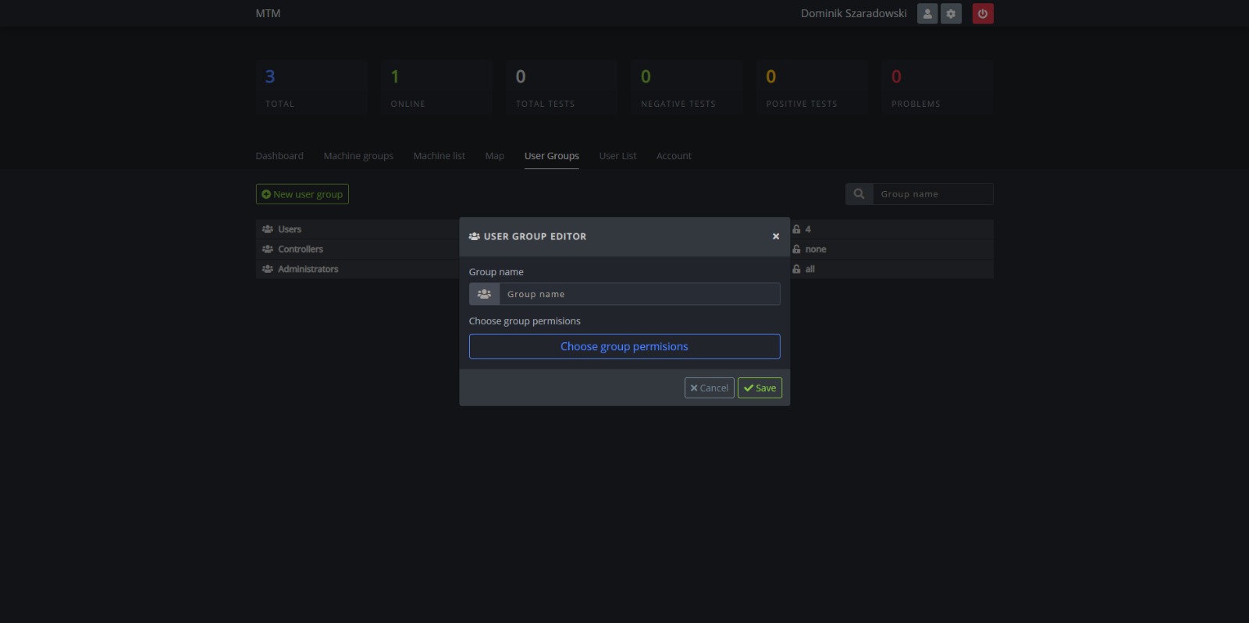Screen dimensions: 1249x623
Task: Select the Map tab
Action: (494, 156)
